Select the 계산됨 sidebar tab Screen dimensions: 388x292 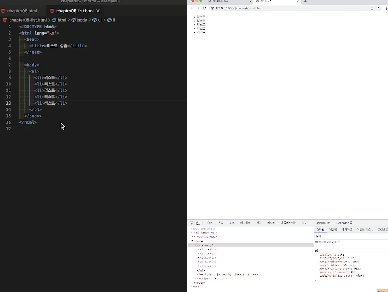tap(333, 229)
